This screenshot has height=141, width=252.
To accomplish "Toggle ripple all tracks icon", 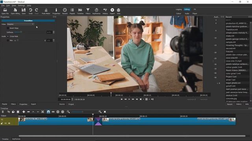I will (x=63, y=112).
